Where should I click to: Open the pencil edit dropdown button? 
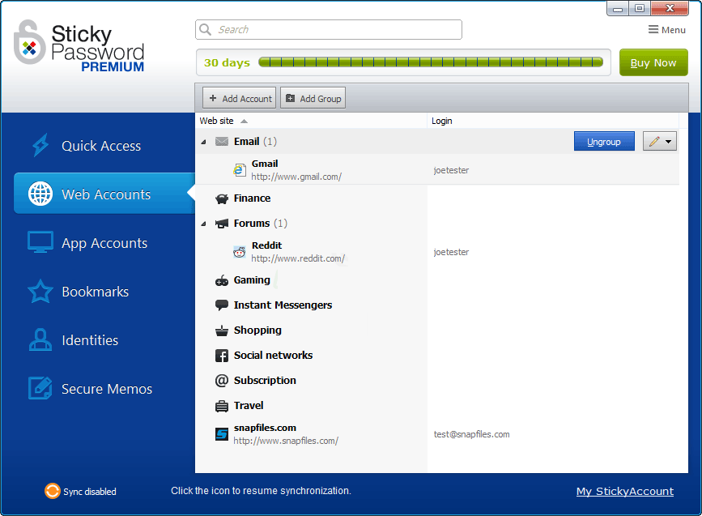(659, 142)
